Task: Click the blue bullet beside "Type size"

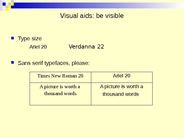Action: pos(13,38)
